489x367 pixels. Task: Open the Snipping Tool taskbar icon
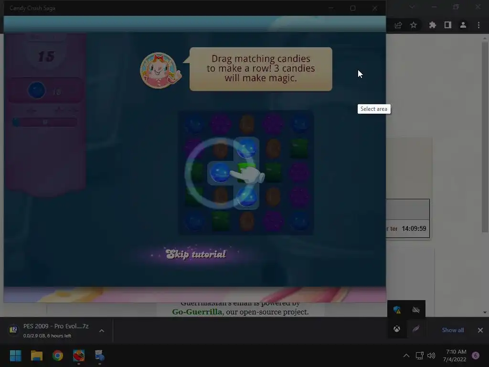99,356
